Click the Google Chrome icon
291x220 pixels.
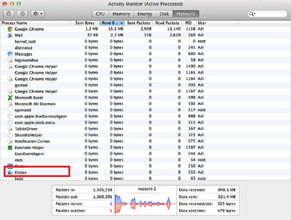click(10, 29)
